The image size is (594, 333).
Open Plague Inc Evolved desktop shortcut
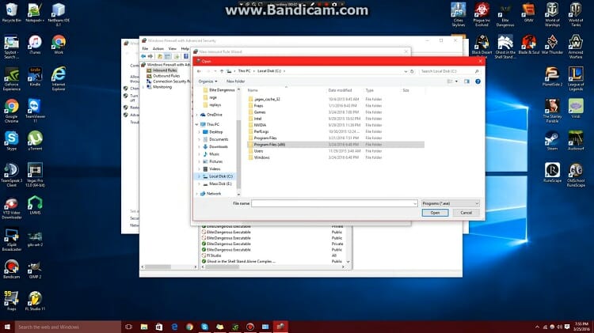[x=482, y=14]
